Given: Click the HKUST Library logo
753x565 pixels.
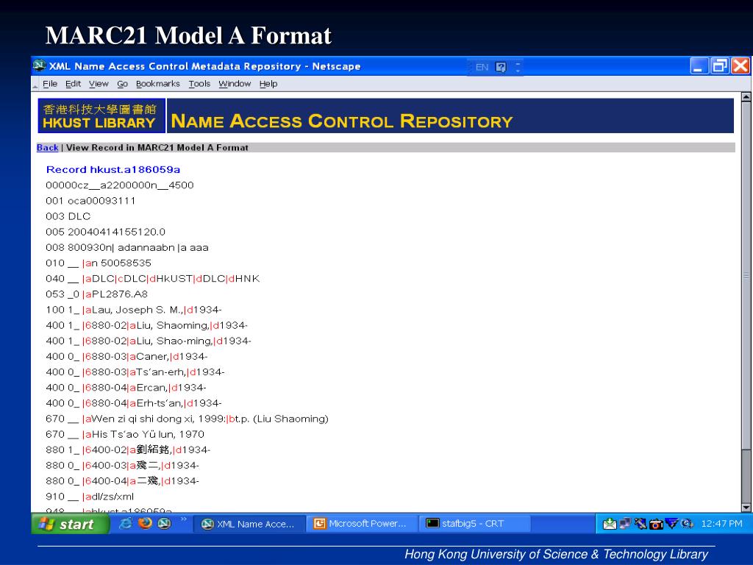Looking at the screenshot, I should pos(101,116).
